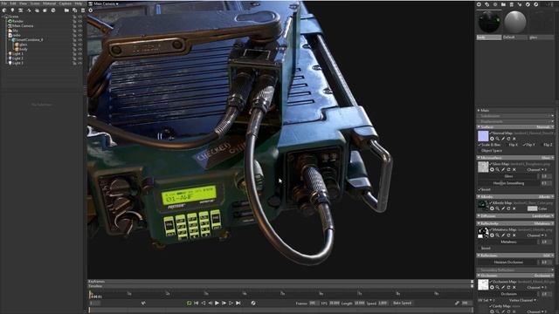Jump to first frame of timeline

(x=196, y=303)
